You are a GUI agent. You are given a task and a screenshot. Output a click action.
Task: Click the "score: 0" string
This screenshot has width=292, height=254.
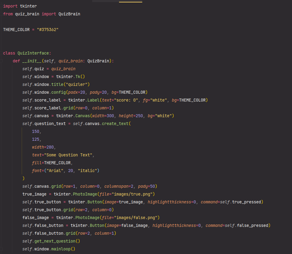(x=126, y=100)
